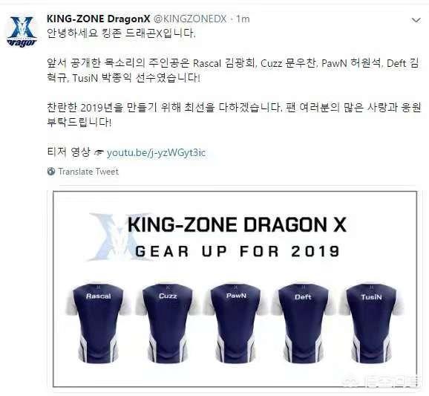
Task: Click the Deft jersey image
Action: click(303, 323)
